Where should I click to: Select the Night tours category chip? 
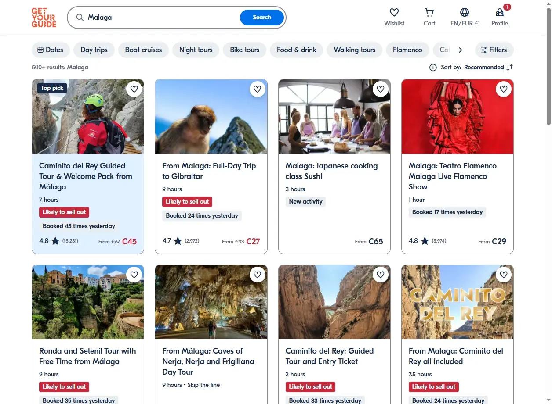[196, 50]
